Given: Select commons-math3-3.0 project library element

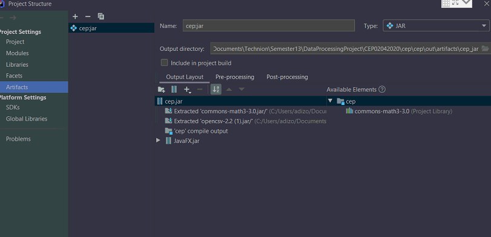Looking at the screenshot, I should point(399,111).
